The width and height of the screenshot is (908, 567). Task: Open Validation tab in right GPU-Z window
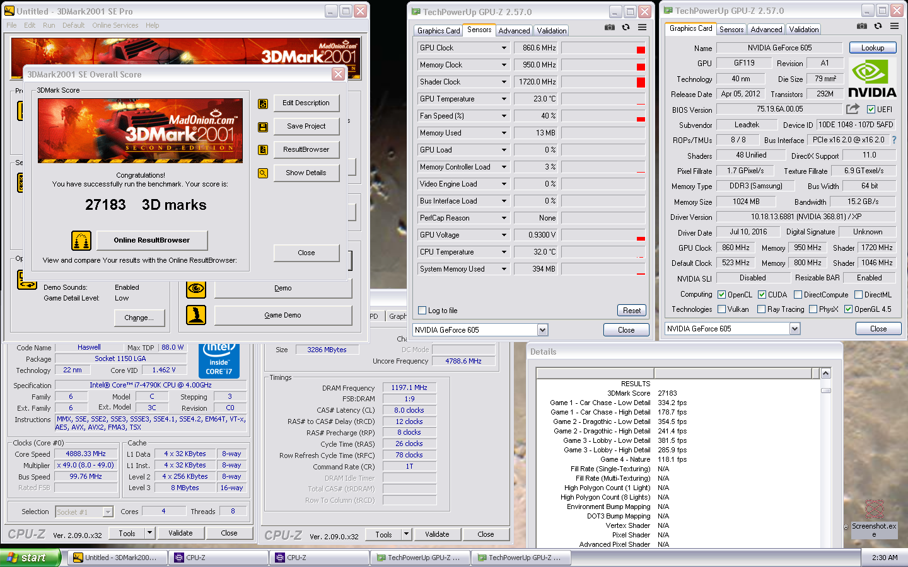pos(804,30)
